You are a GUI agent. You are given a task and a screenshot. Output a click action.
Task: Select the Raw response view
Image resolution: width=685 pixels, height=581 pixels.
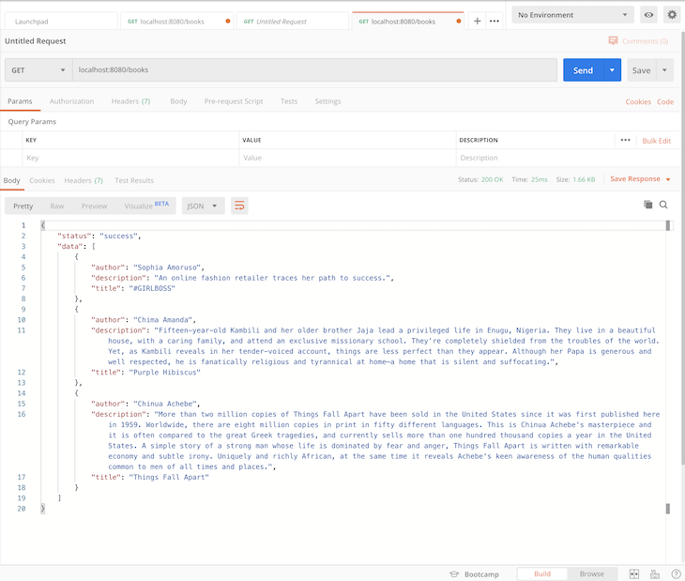[x=57, y=206]
